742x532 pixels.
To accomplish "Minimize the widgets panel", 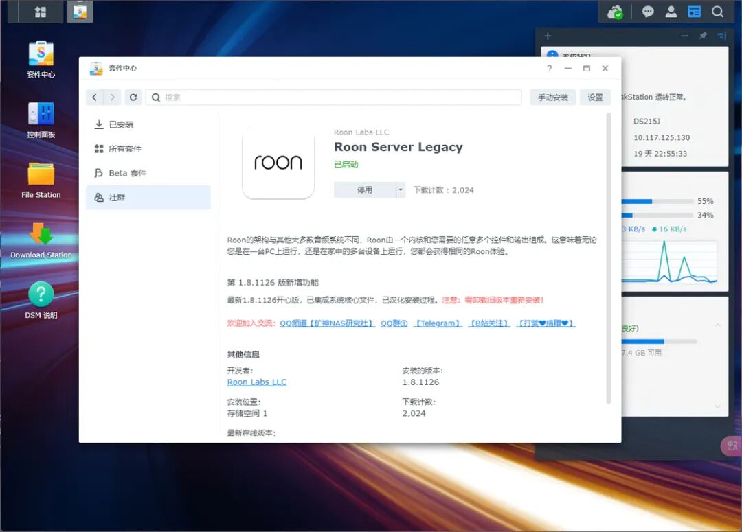I will [684, 36].
